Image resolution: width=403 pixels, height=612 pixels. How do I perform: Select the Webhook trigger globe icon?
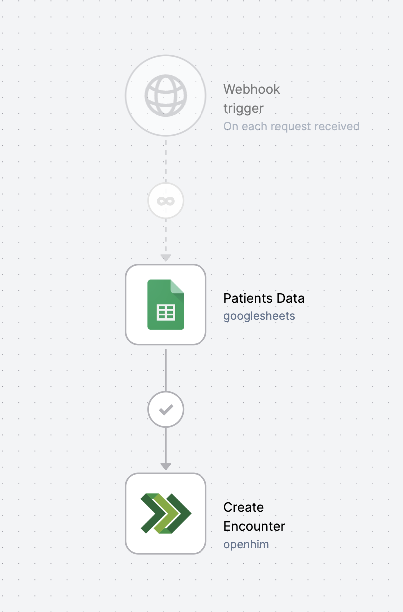pos(166,95)
